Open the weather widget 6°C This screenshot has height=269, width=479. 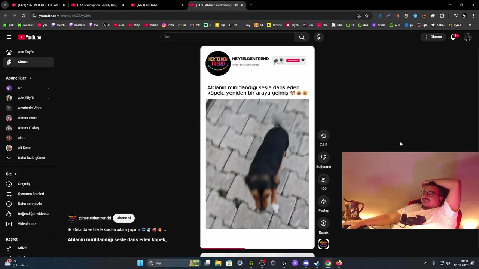[x=16, y=263]
